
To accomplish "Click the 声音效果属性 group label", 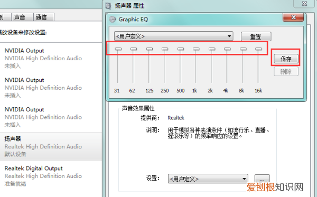I will pyautogui.click(x=138, y=108).
